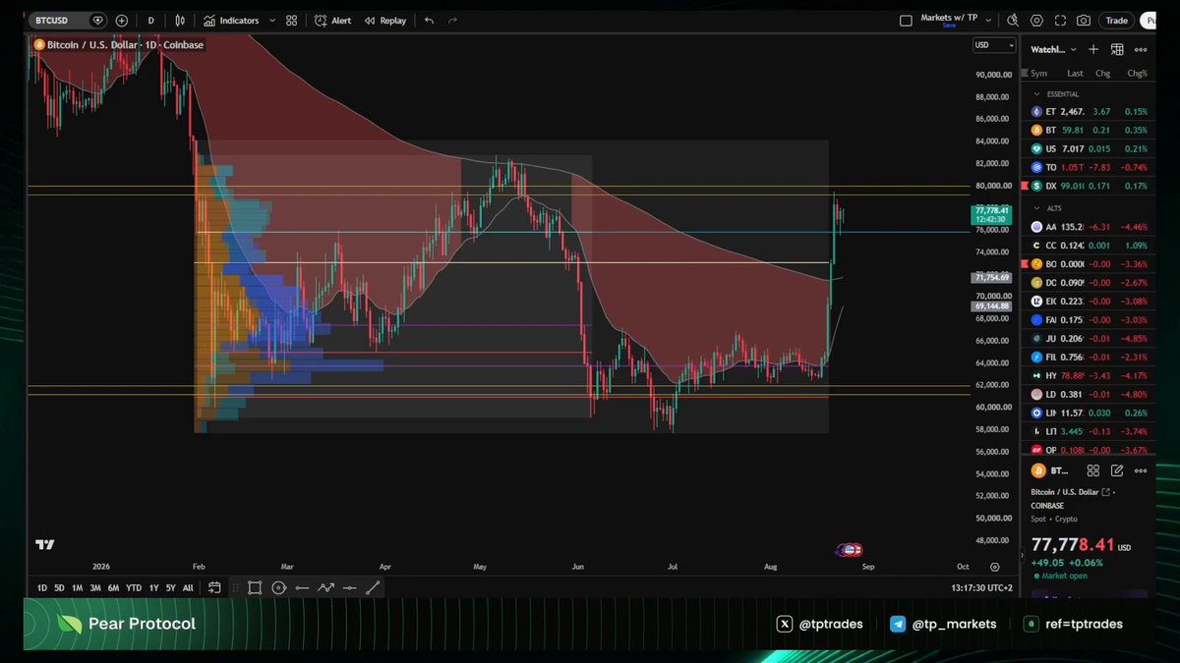Enter fullscreen mode
The image size is (1180, 663).
[x=1059, y=20]
